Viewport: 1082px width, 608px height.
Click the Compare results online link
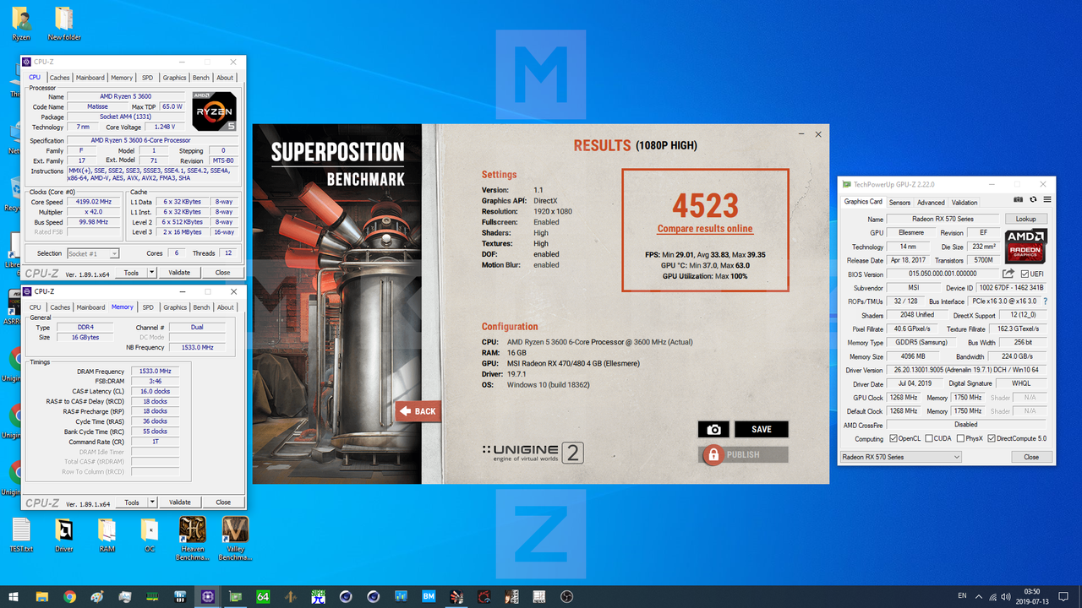tap(704, 228)
